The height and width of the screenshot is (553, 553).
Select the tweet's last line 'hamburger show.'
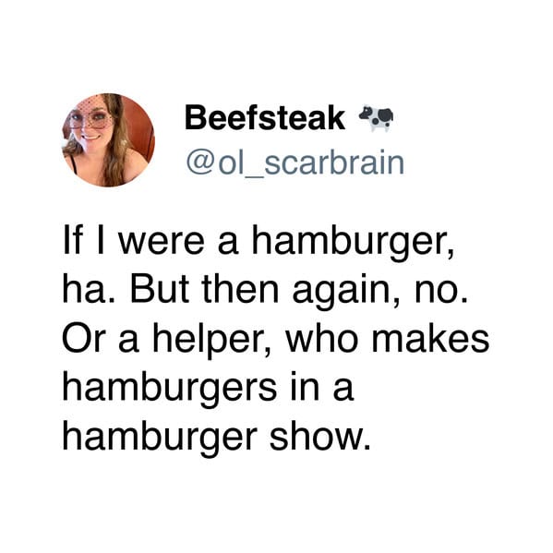217,438
